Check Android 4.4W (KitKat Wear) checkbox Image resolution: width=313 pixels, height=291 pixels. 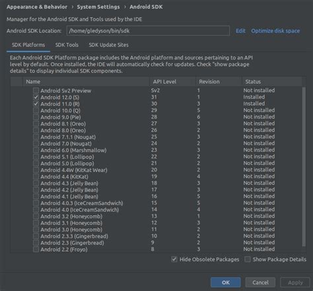click(36, 170)
